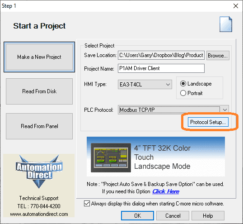This screenshot has width=243, height=224.
Task: Select Landscape orientation radio button
Action: [x=183, y=84]
